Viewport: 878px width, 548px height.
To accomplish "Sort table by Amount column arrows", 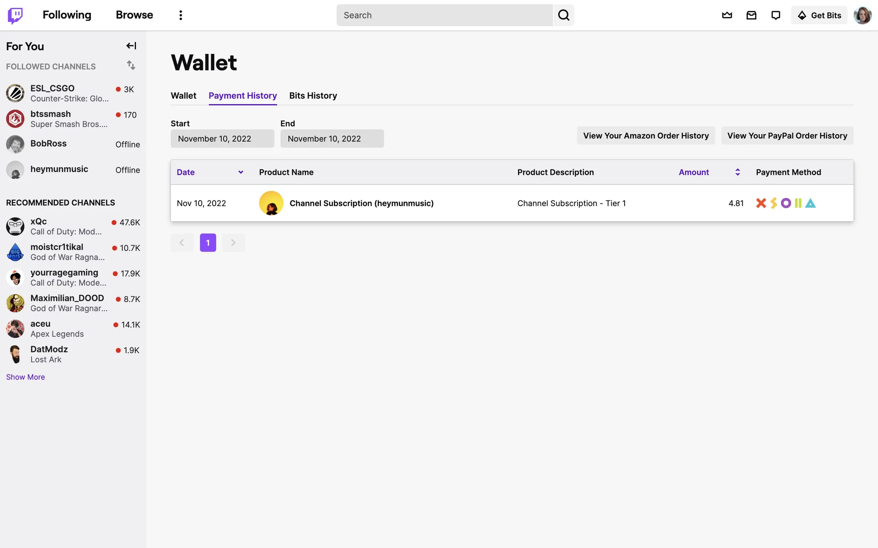I will coord(737,172).
